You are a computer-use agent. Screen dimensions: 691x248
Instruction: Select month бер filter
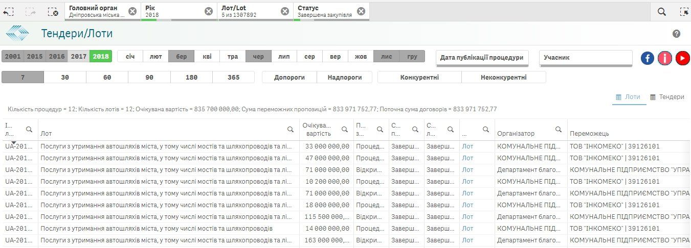coord(182,57)
